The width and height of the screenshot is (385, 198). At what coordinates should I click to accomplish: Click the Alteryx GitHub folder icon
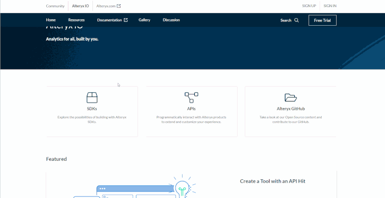[x=291, y=98]
